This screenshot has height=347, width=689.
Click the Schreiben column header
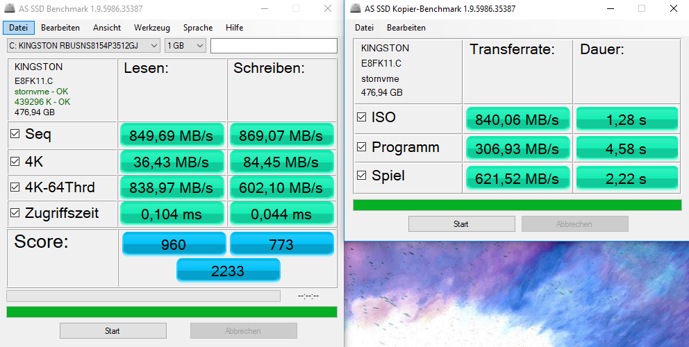[x=269, y=68]
